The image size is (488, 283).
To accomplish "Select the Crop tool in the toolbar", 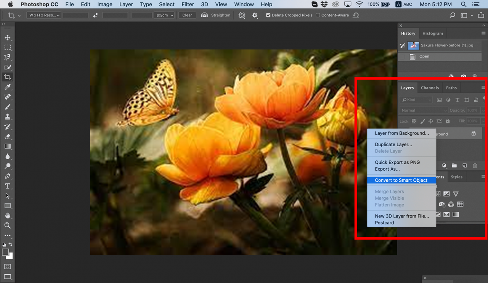I will pyautogui.click(x=8, y=77).
